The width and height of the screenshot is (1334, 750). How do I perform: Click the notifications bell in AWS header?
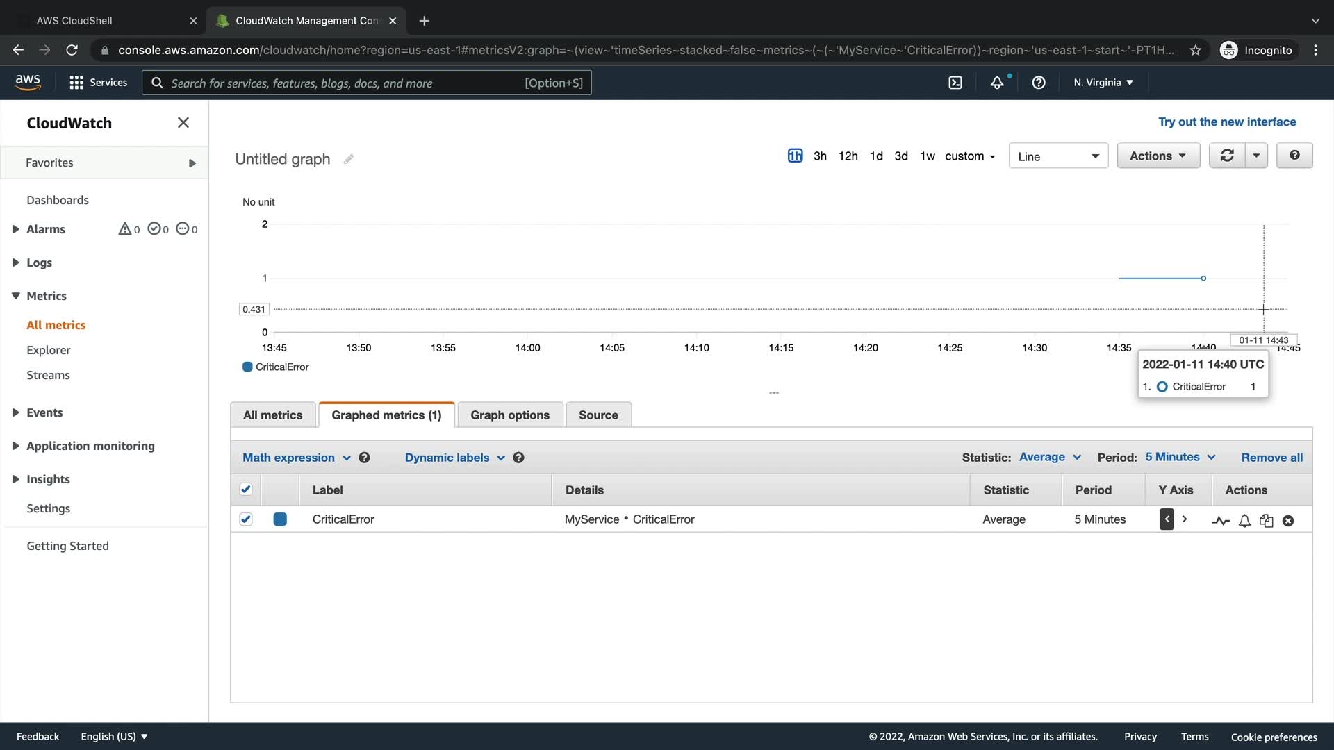[x=997, y=83]
